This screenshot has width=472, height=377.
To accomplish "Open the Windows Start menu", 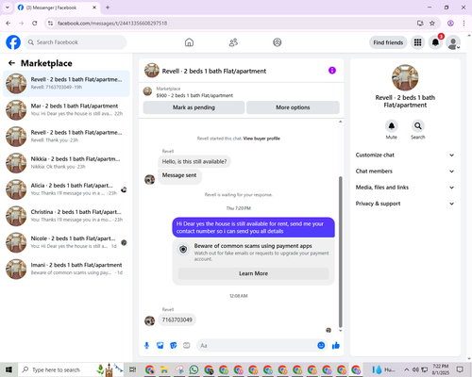I will [x=8, y=369].
